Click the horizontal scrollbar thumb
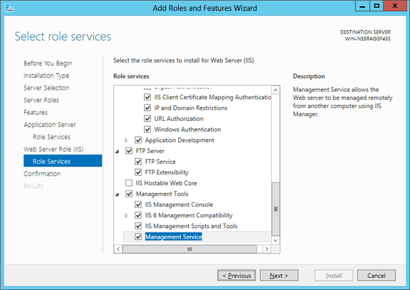Viewport: 410px width, 290px height. [190, 249]
